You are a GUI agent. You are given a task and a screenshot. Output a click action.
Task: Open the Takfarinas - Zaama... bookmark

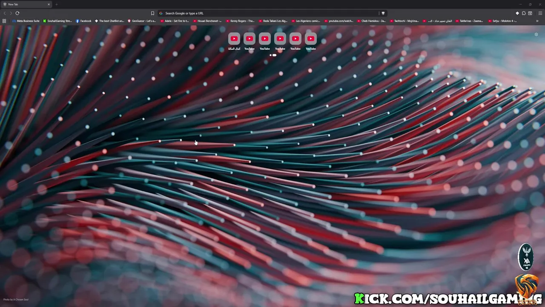point(470,21)
